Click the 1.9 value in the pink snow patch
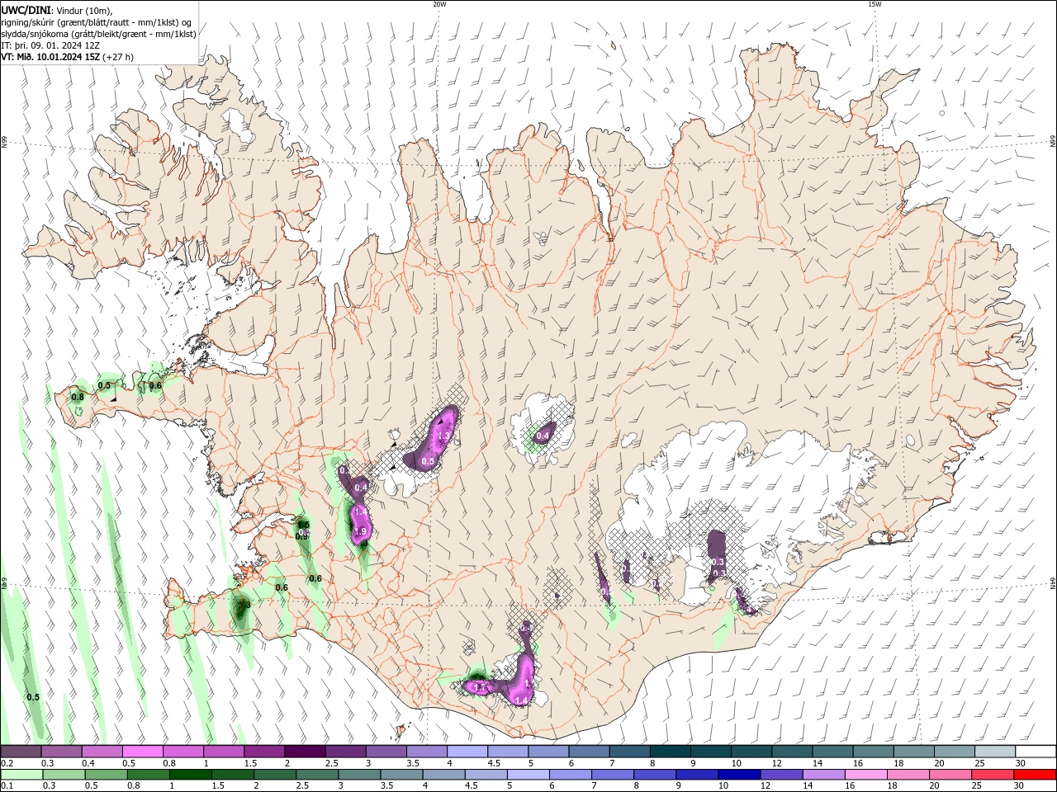 (x=360, y=533)
